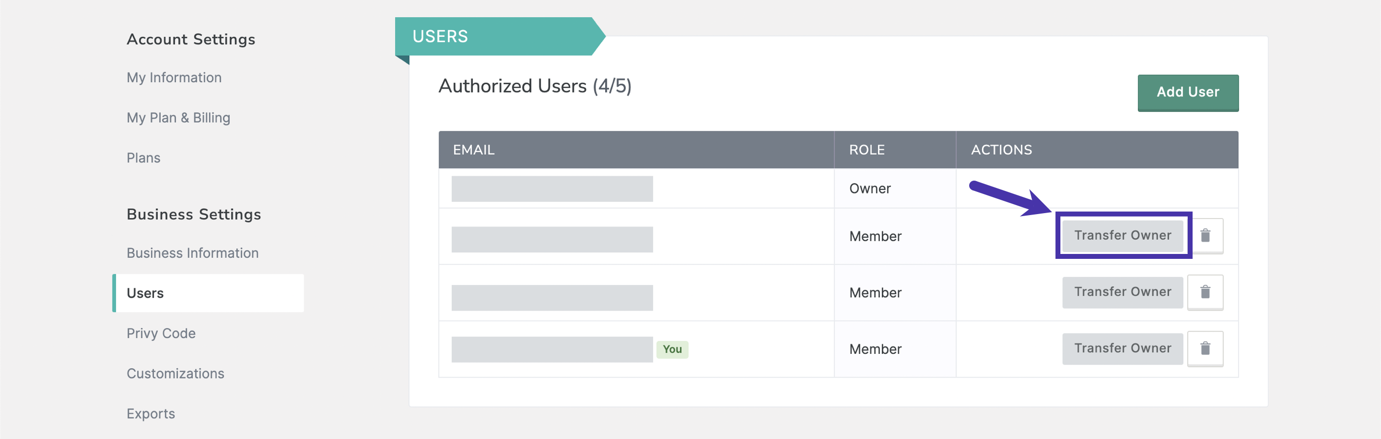Click Transfer Owner in the 'You' row

point(1122,348)
